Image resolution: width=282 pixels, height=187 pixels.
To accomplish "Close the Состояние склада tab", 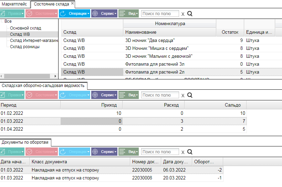I will pyautogui.click(x=72, y=3).
